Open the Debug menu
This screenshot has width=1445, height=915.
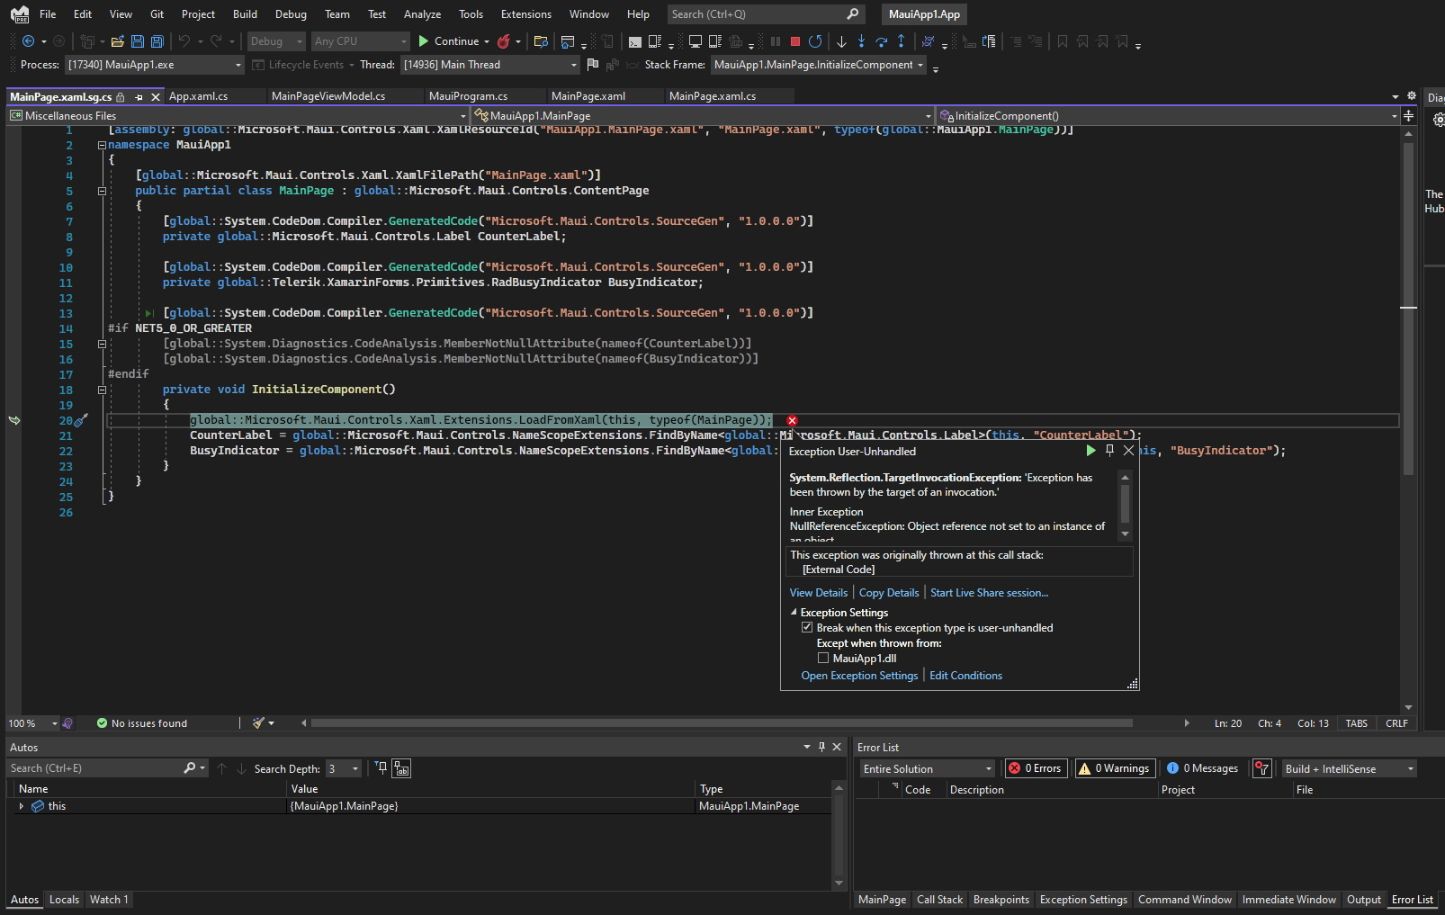point(291,14)
